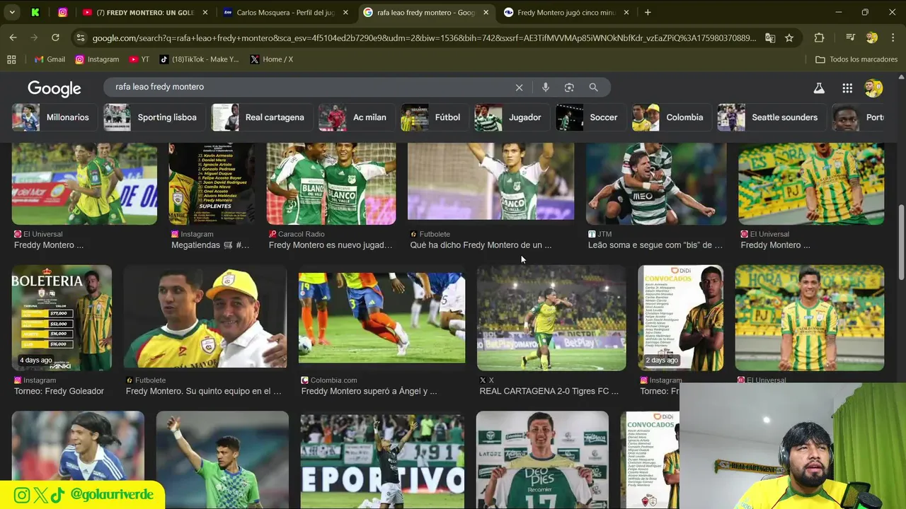Filter by Jugador chip
This screenshot has height=509, width=906.
tap(512, 117)
